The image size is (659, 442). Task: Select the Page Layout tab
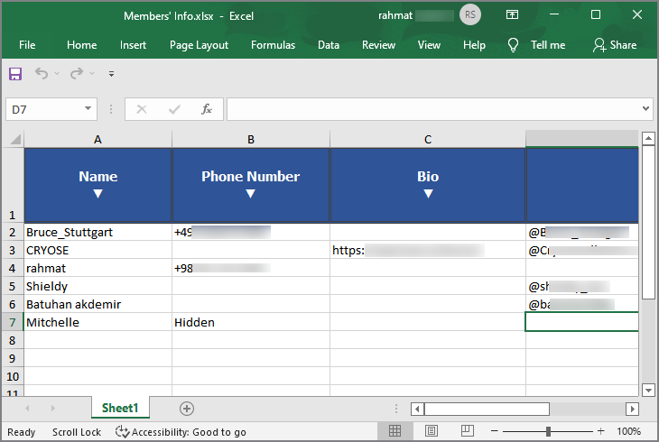coord(199,45)
